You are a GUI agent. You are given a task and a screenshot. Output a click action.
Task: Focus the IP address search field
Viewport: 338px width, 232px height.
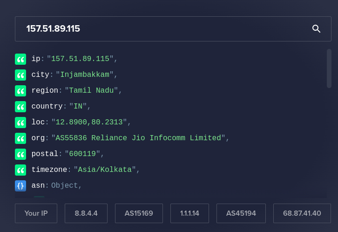[x=158, y=29]
